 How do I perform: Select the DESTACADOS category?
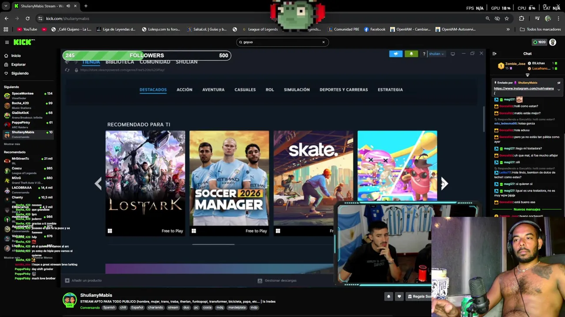point(153,90)
